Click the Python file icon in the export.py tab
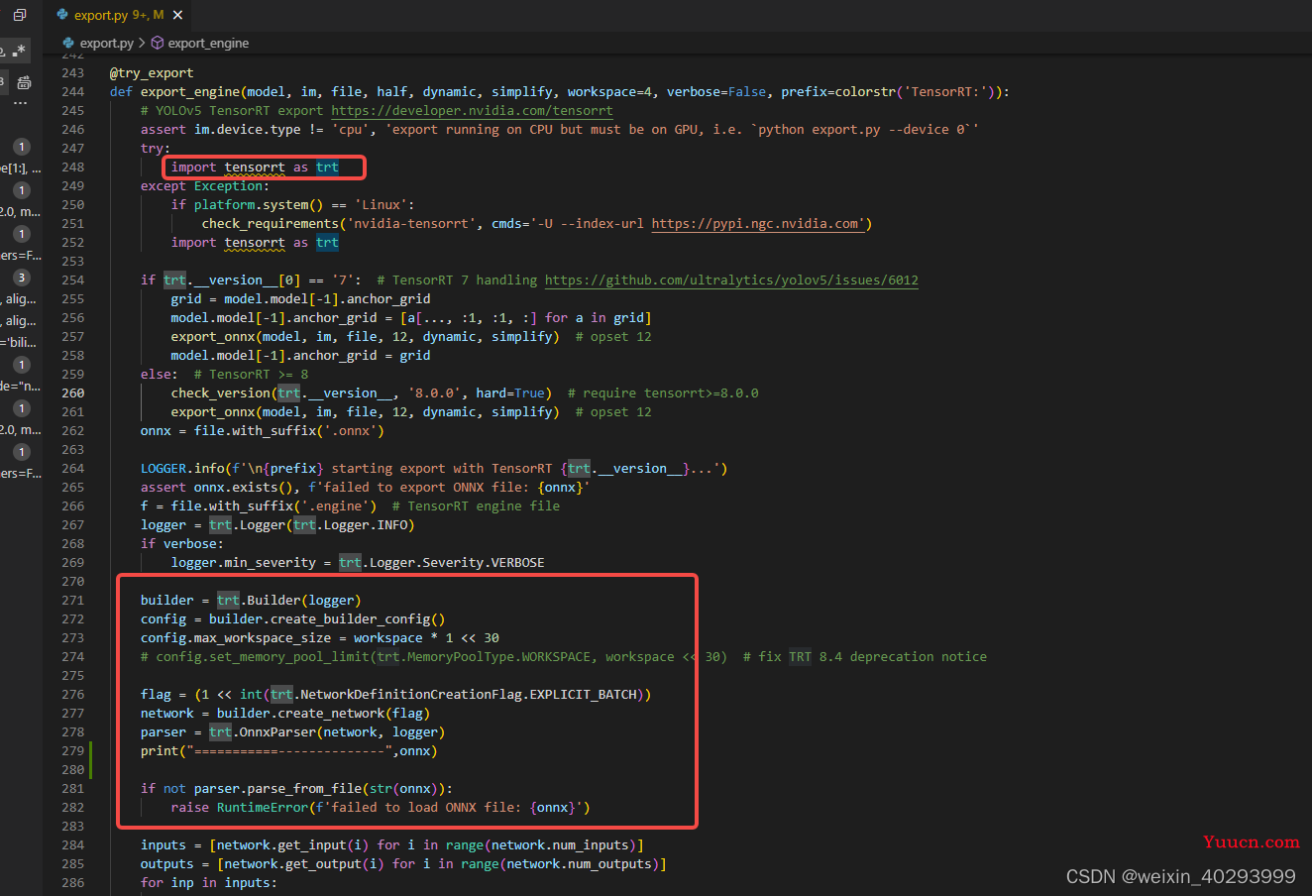This screenshot has width=1312, height=896. click(x=62, y=15)
